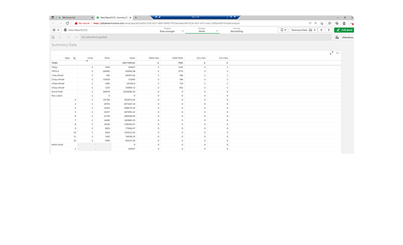Go to the next sheet arrow
403x245 pixels.
coord(329,30)
